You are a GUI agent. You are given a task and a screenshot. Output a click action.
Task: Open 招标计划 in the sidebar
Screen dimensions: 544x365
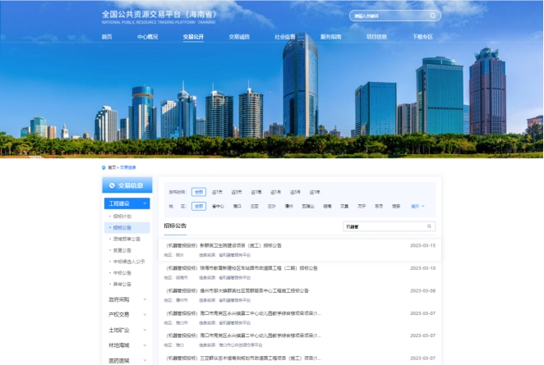tap(122, 217)
